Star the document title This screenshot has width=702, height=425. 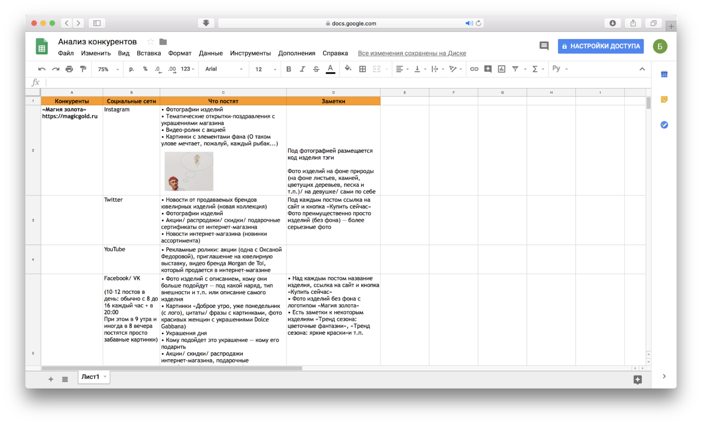coord(150,41)
